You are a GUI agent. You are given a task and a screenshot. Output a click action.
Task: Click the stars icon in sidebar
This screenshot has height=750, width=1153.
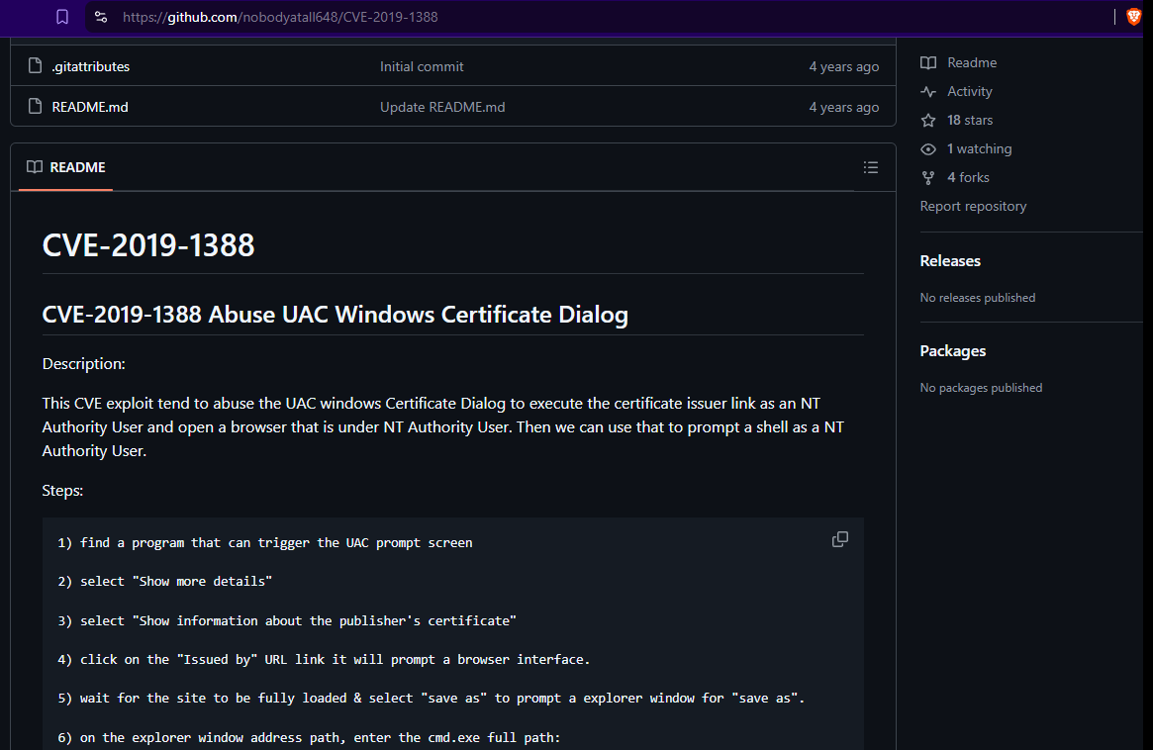928,120
